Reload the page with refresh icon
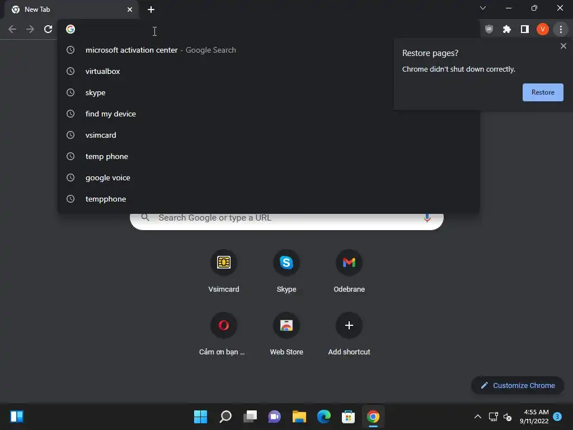The image size is (573, 430). [48, 29]
